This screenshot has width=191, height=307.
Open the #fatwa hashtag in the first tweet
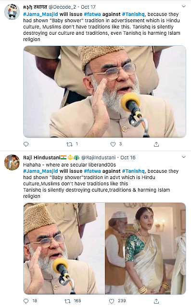[x=92, y=14]
